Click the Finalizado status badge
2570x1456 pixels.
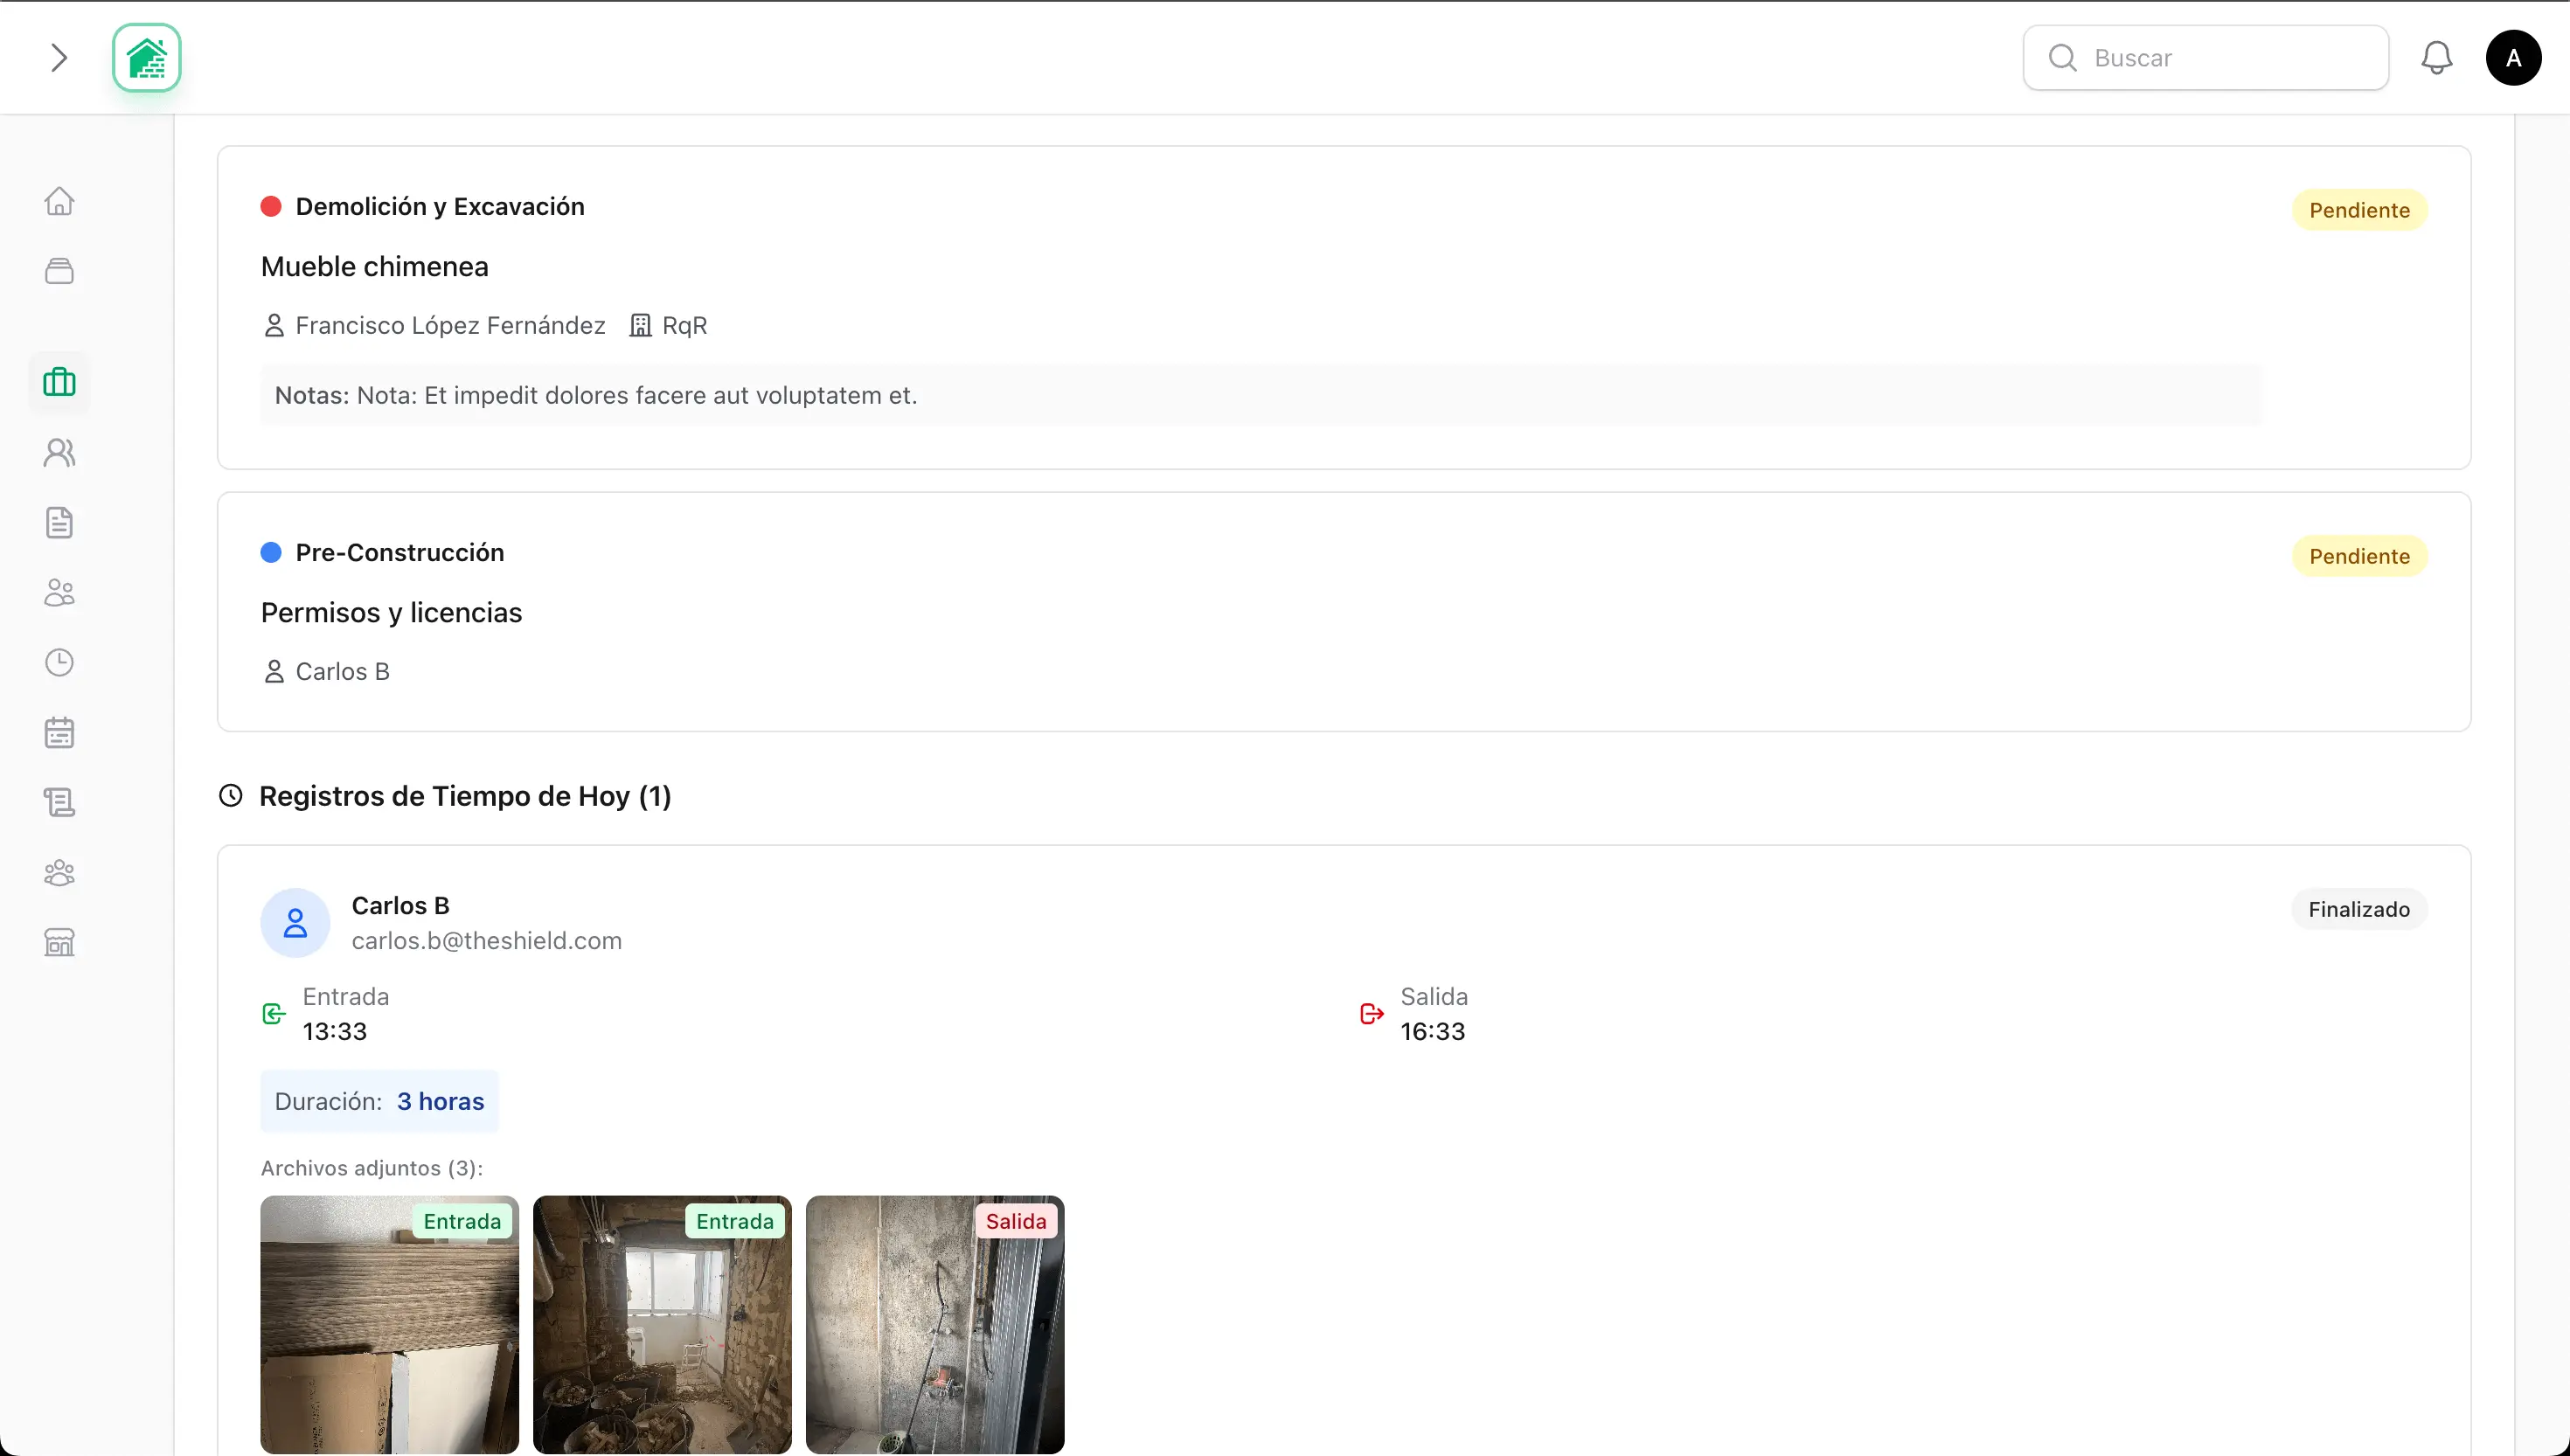point(2358,909)
